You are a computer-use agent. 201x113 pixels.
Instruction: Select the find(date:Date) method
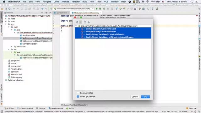(x=113, y=31)
